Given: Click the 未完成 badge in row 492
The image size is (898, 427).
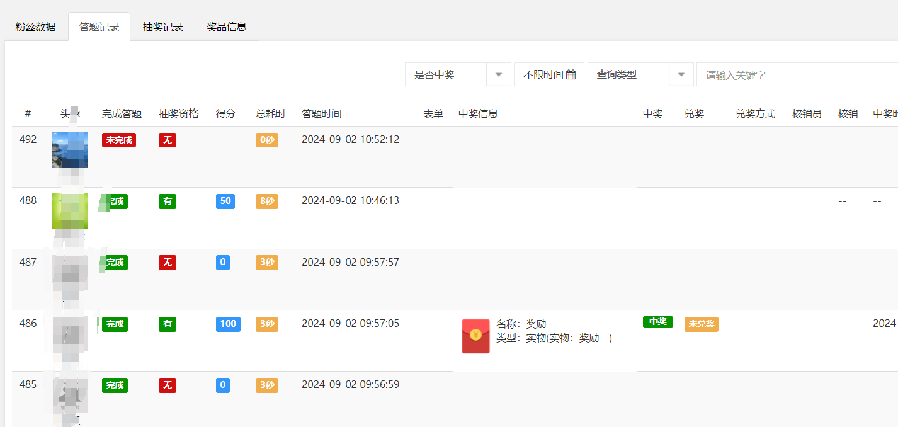Looking at the screenshot, I should click(x=119, y=140).
